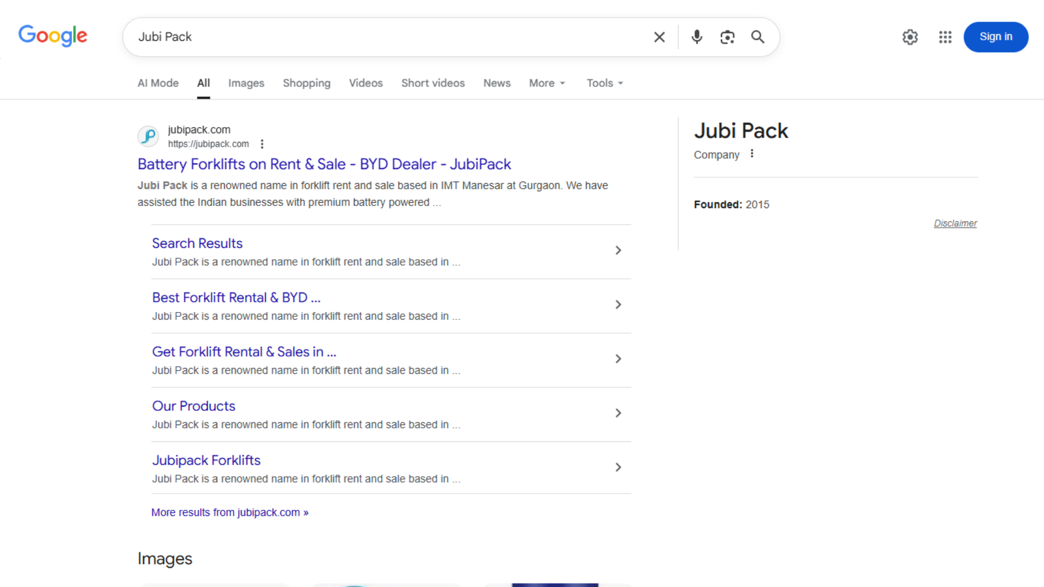
Task: Switch to the Short videos tab
Action: 433,83
